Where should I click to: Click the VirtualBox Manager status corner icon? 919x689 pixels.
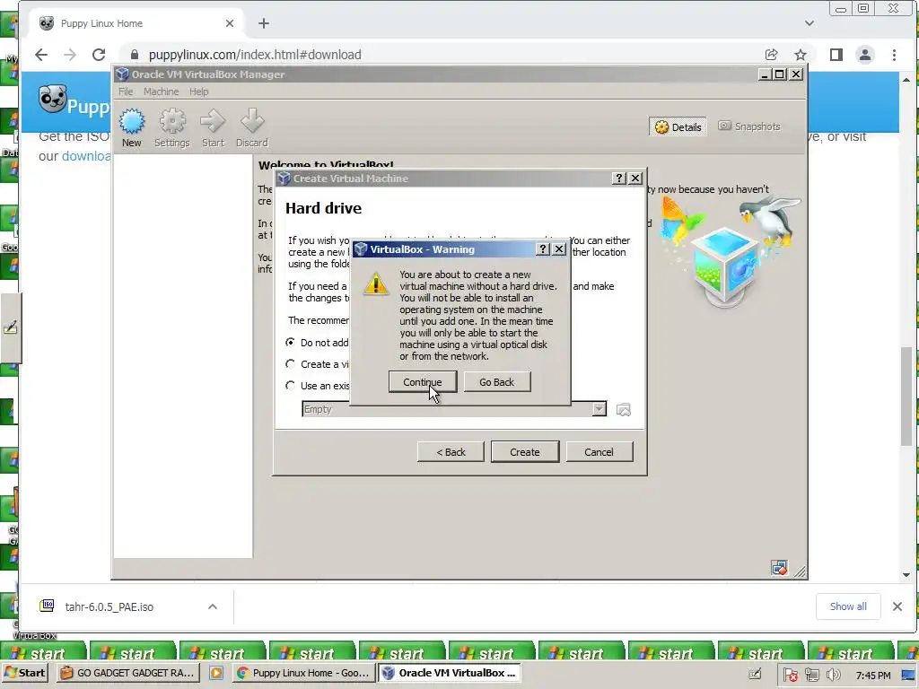[779, 567]
